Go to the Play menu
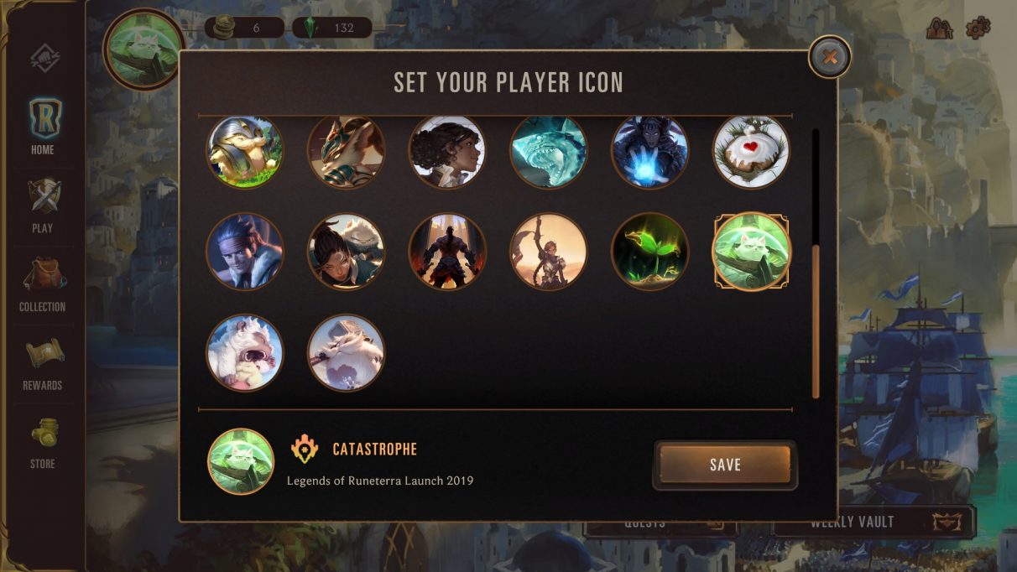 point(43,205)
